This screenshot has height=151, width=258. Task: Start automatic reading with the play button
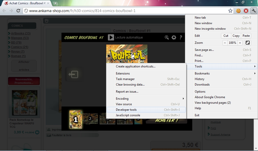point(111,37)
